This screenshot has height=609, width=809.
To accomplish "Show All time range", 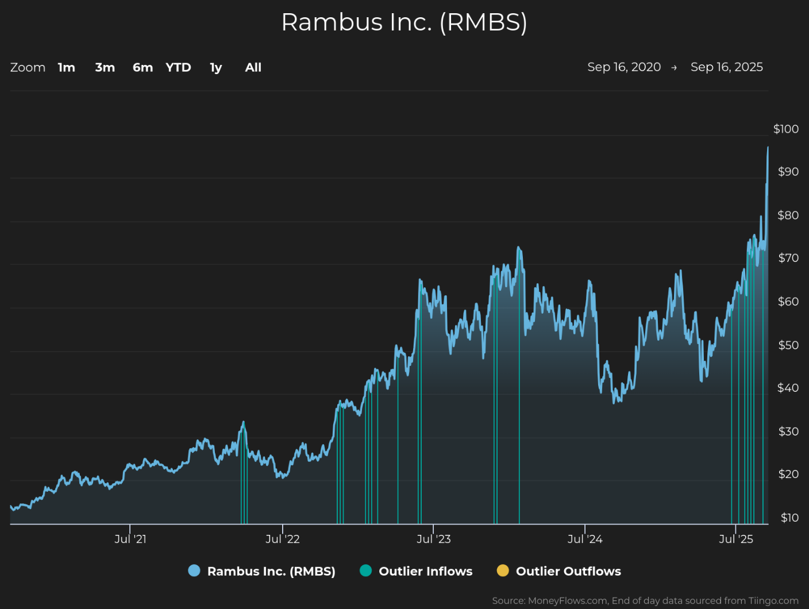I will click(253, 67).
